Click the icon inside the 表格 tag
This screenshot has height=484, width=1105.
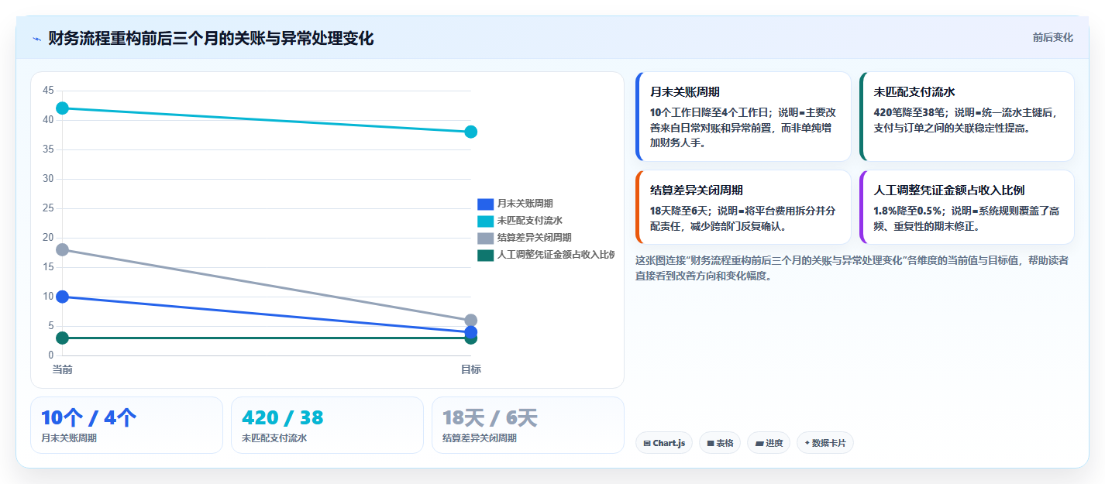tap(711, 444)
